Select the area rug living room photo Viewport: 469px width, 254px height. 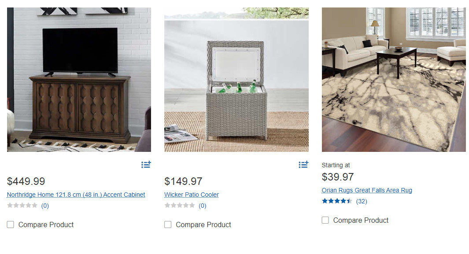(x=394, y=80)
